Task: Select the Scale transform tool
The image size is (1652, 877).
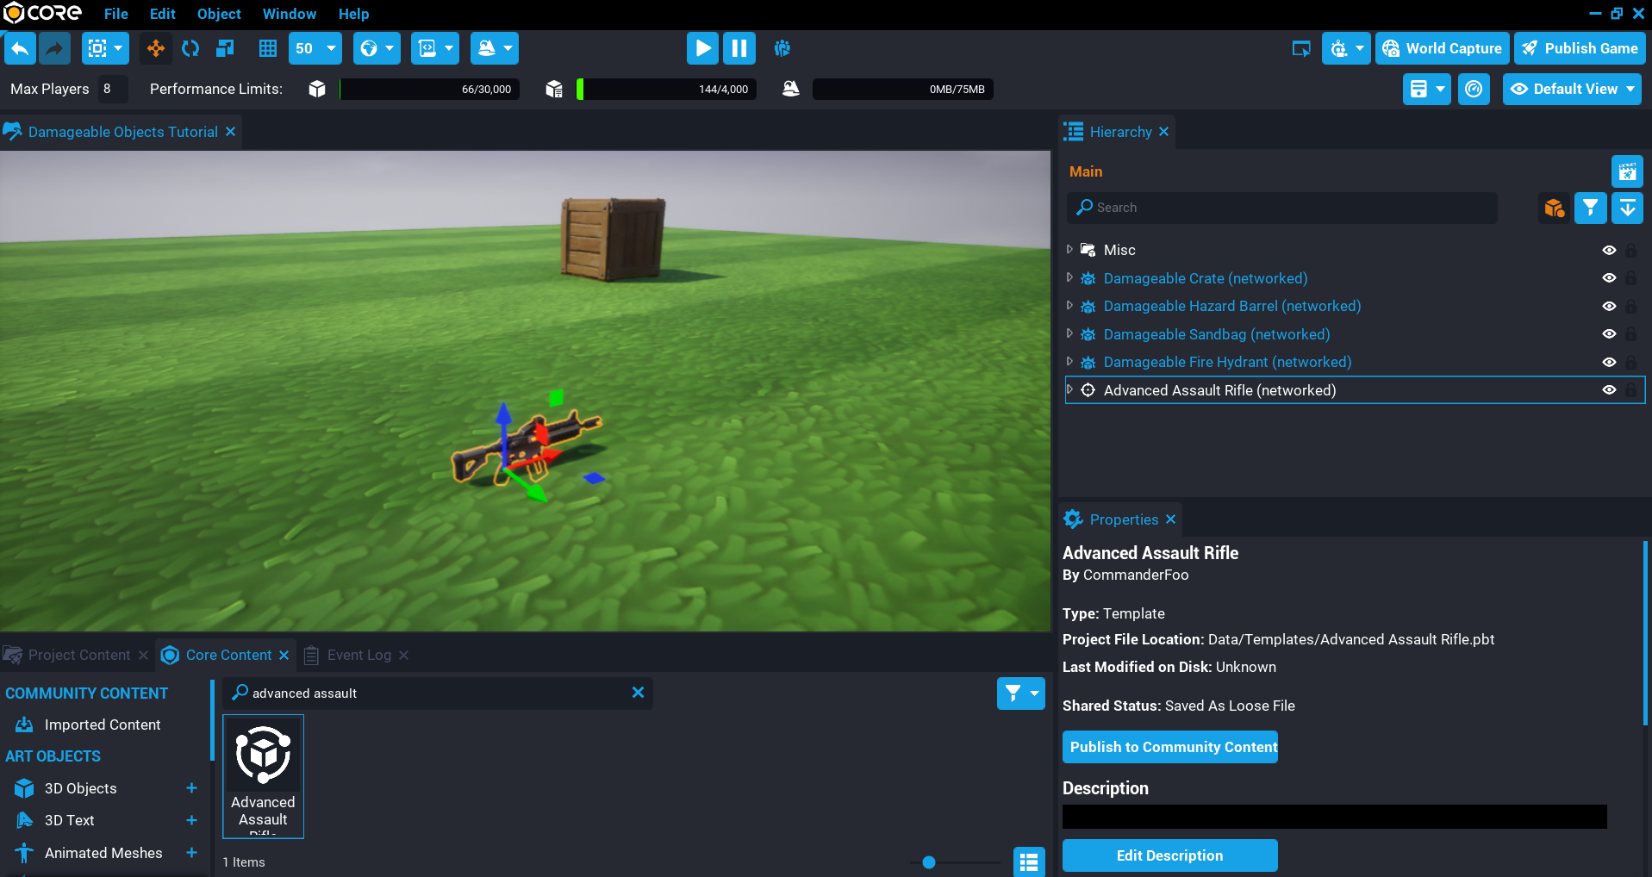Action: pos(225,48)
